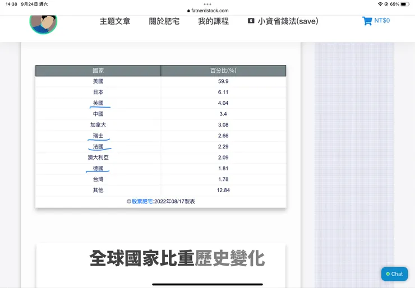The width and height of the screenshot is (415, 288).
Task: Select the 其他 table cell
Action: click(x=98, y=191)
